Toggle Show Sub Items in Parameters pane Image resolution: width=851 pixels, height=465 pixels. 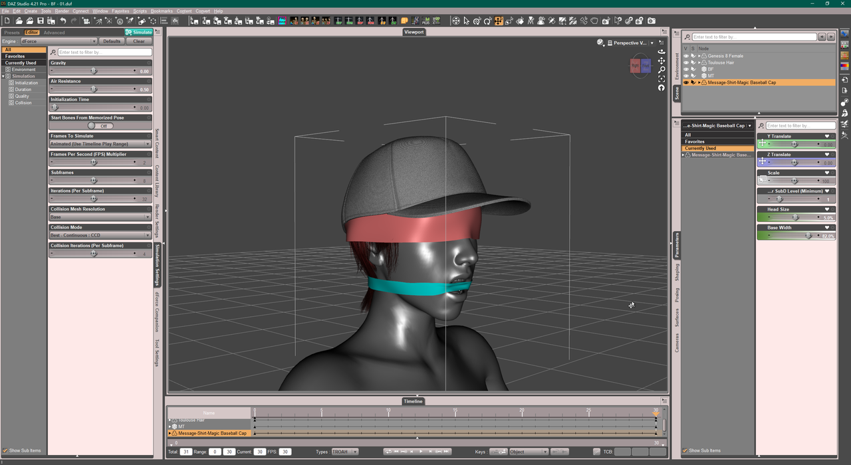click(685, 450)
